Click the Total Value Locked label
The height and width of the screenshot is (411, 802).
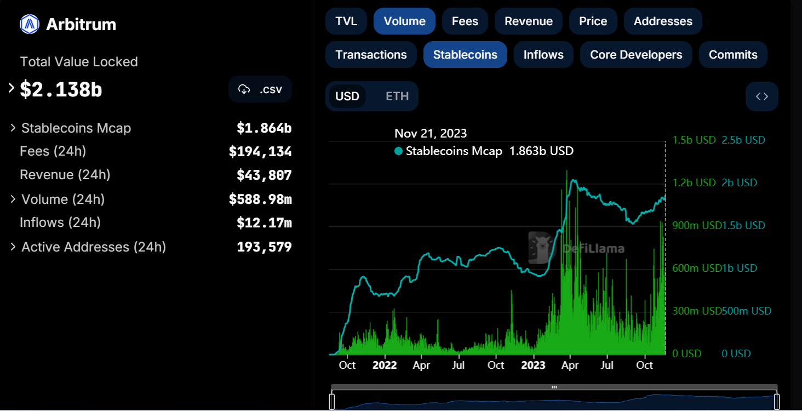click(x=79, y=62)
